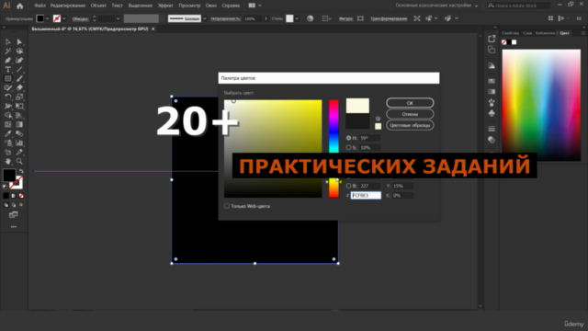Click the hex color input field

(x=366, y=196)
